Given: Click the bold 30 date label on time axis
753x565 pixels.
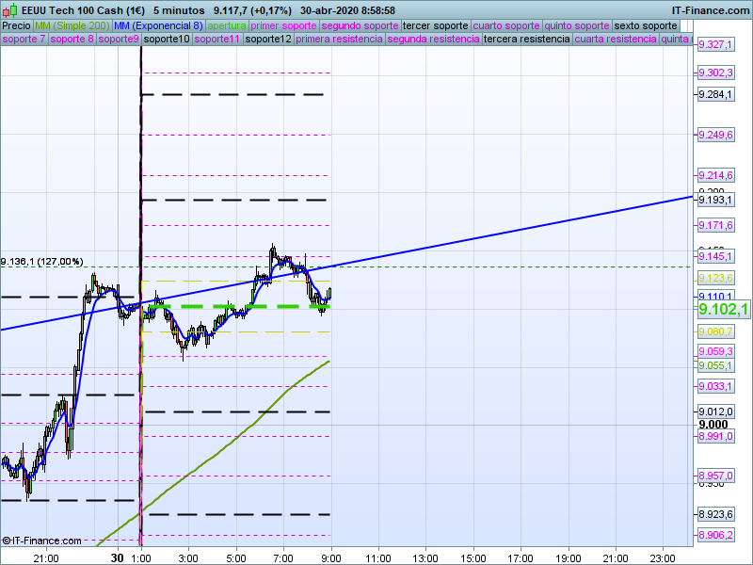Looking at the screenshot, I should coord(117,558).
